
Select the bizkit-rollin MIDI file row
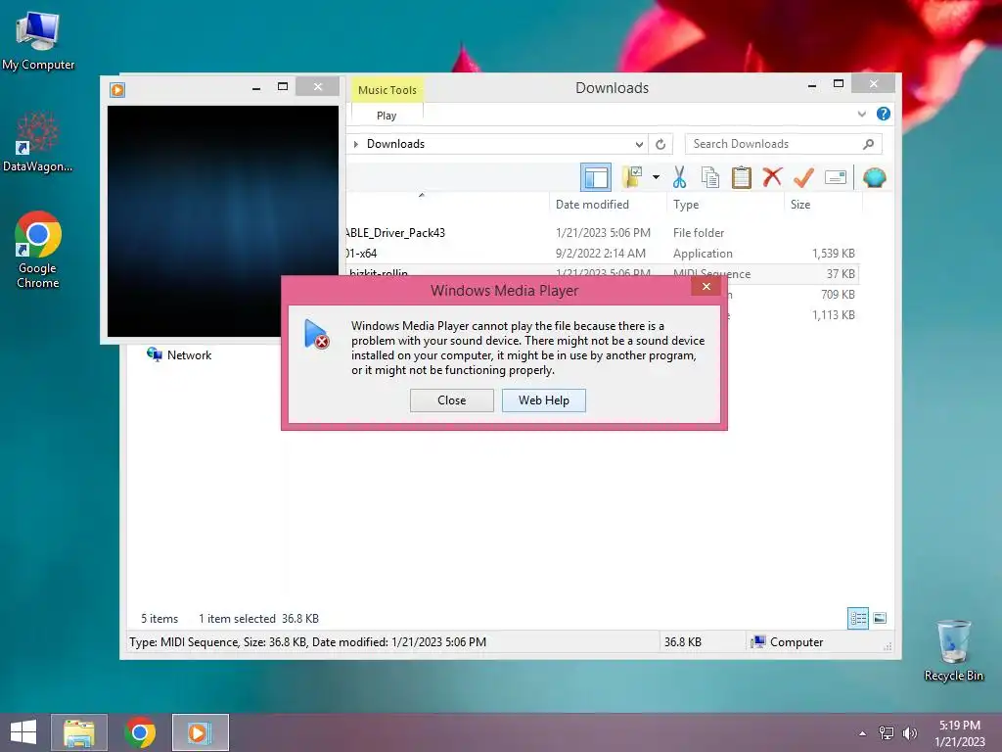tap(602, 273)
